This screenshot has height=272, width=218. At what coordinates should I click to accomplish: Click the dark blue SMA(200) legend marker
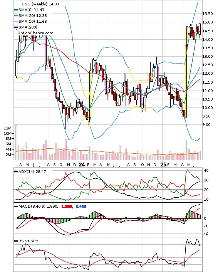pyautogui.click(x=16, y=27)
